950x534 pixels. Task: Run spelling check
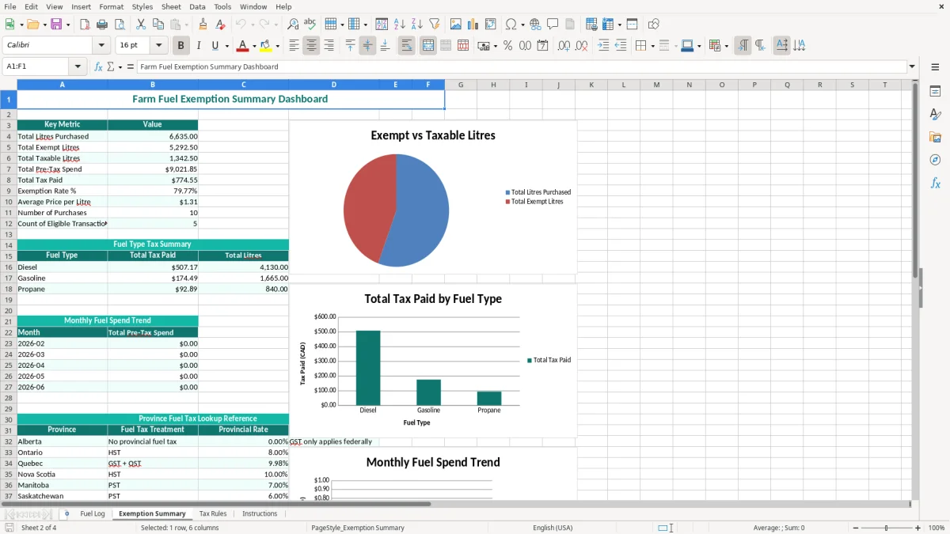[310, 25]
